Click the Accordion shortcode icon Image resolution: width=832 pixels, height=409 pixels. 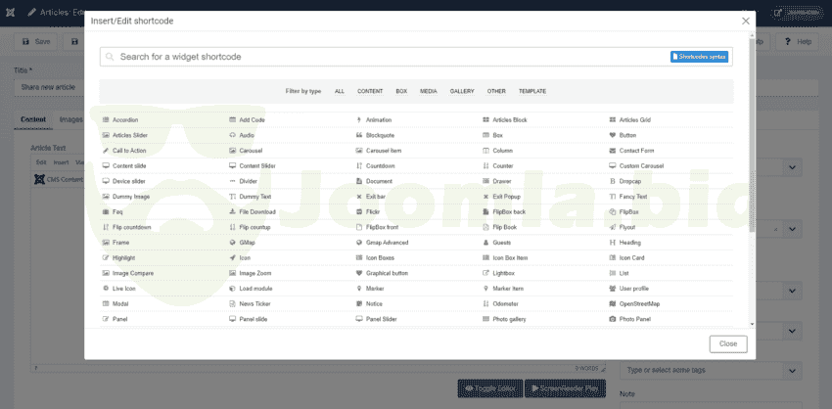click(106, 120)
